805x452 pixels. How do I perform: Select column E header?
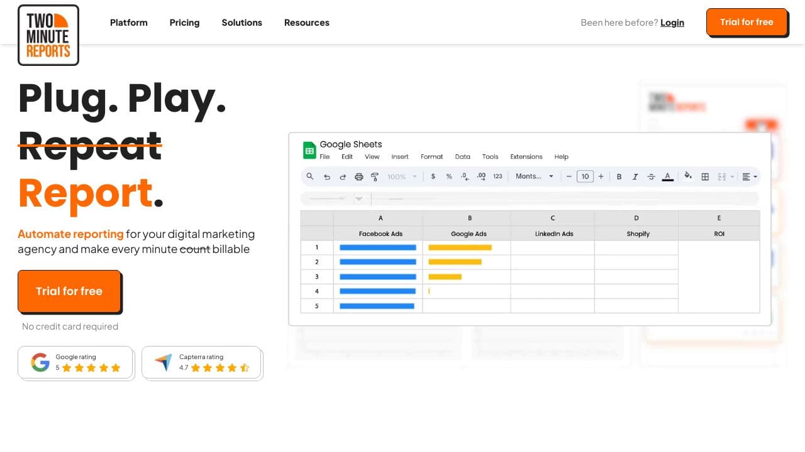click(x=719, y=218)
